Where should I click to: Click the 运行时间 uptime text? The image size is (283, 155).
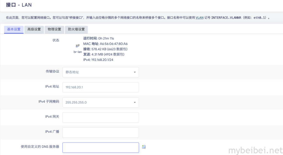[98, 38]
